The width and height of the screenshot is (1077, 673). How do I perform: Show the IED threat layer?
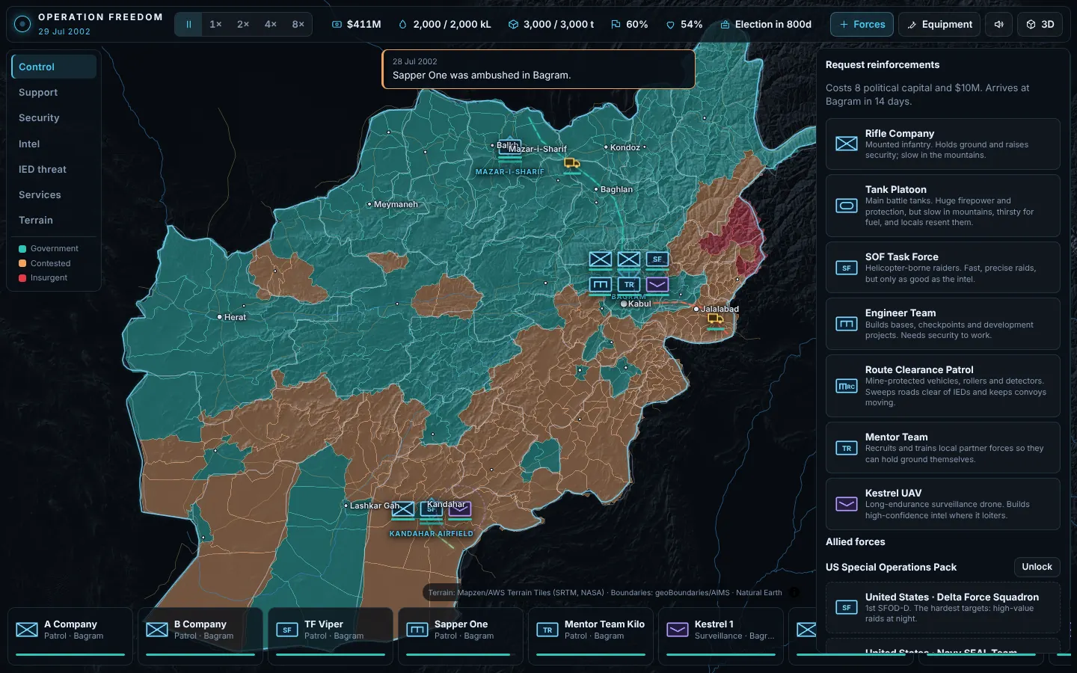coord(54,169)
